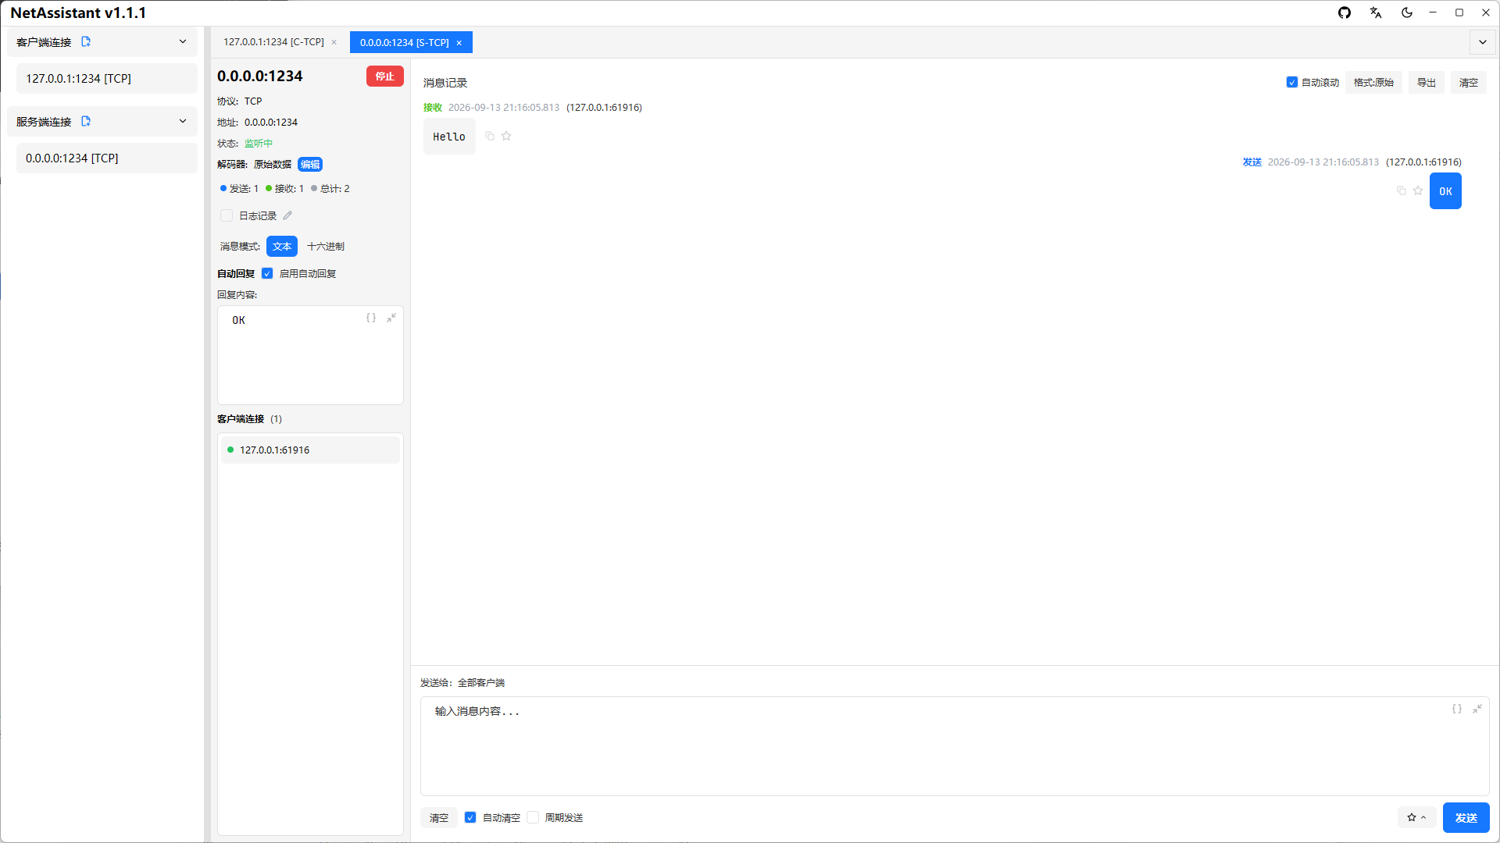Star the received Hello message
The image size is (1500, 843).
(x=506, y=136)
